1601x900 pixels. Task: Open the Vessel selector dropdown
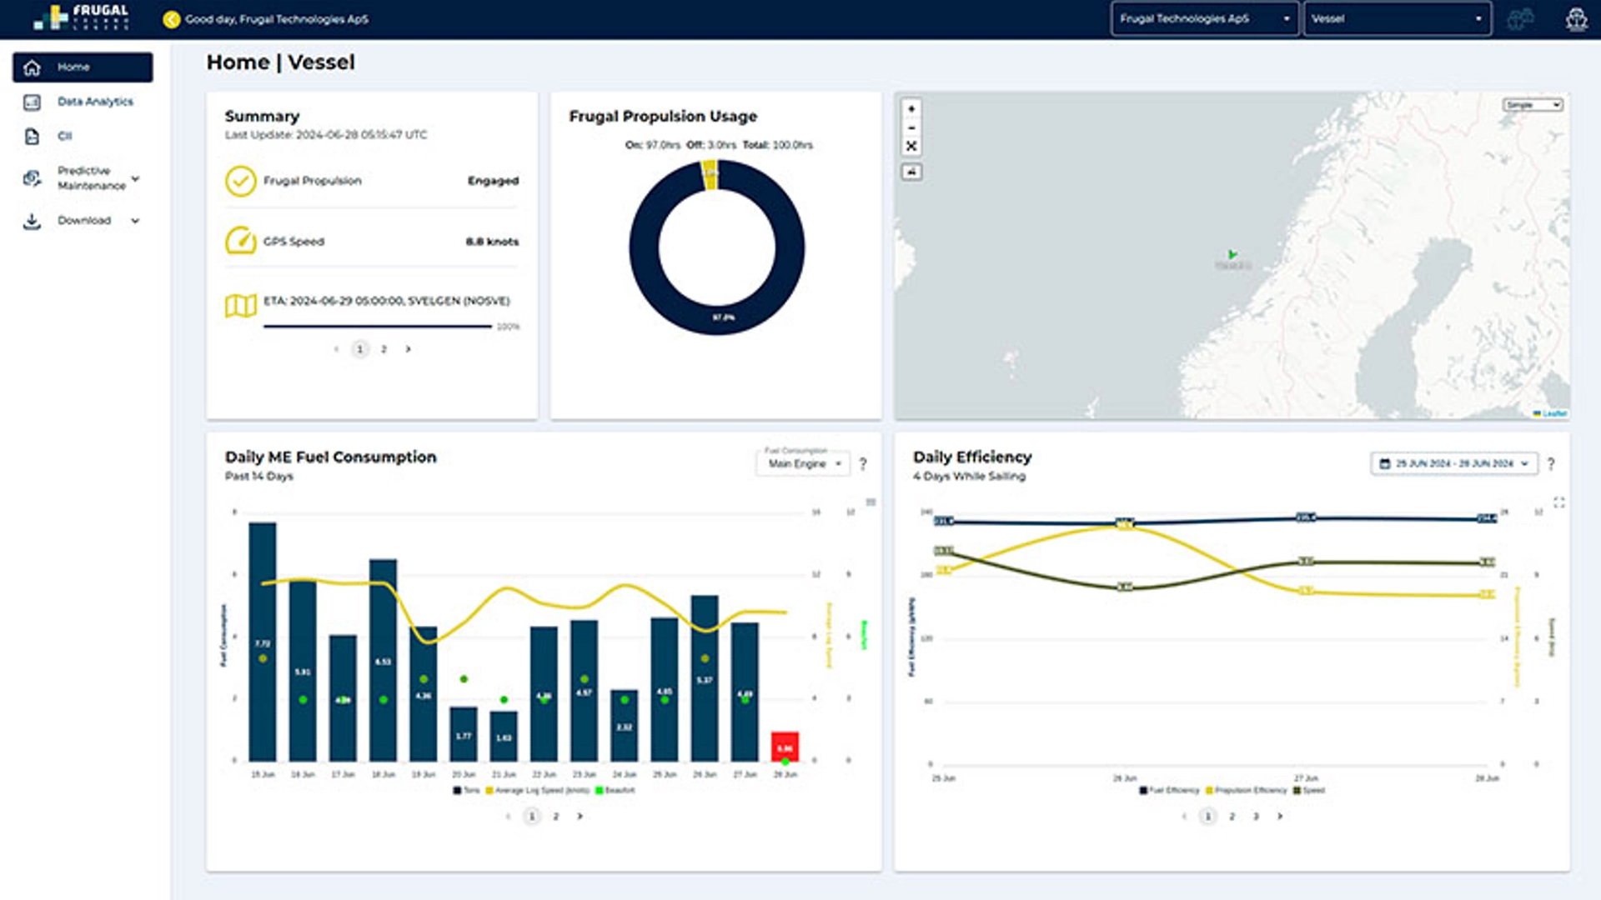(x=1398, y=18)
